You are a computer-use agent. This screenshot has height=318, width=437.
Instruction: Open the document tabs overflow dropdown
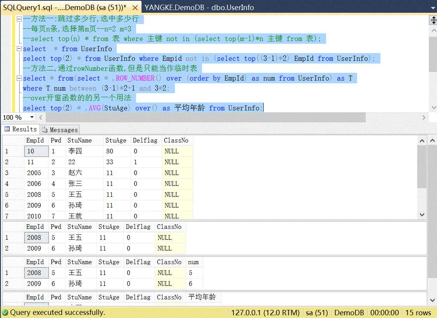[433, 9]
